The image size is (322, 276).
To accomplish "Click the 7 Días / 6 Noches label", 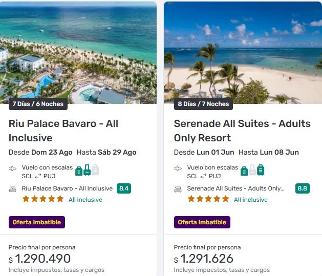I will point(38,104).
